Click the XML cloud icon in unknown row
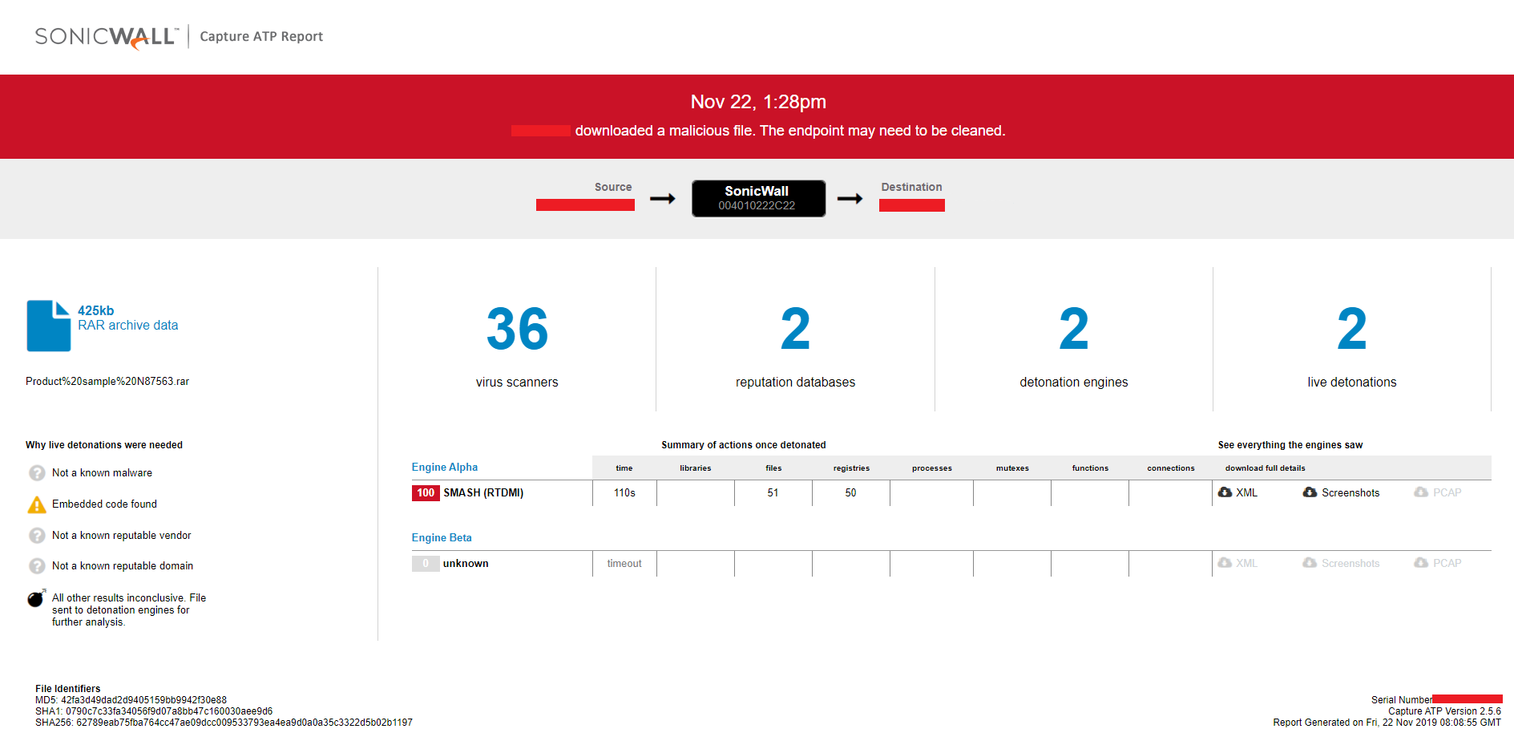The width and height of the screenshot is (1514, 737). click(x=1225, y=563)
